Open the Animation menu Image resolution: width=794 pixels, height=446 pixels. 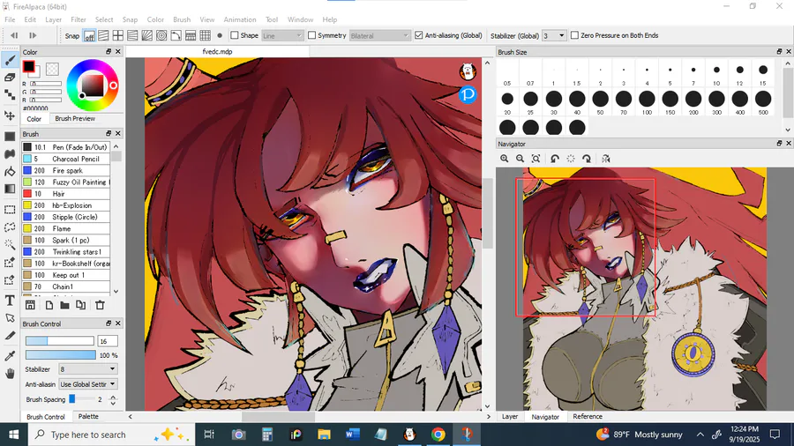point(239,19)
